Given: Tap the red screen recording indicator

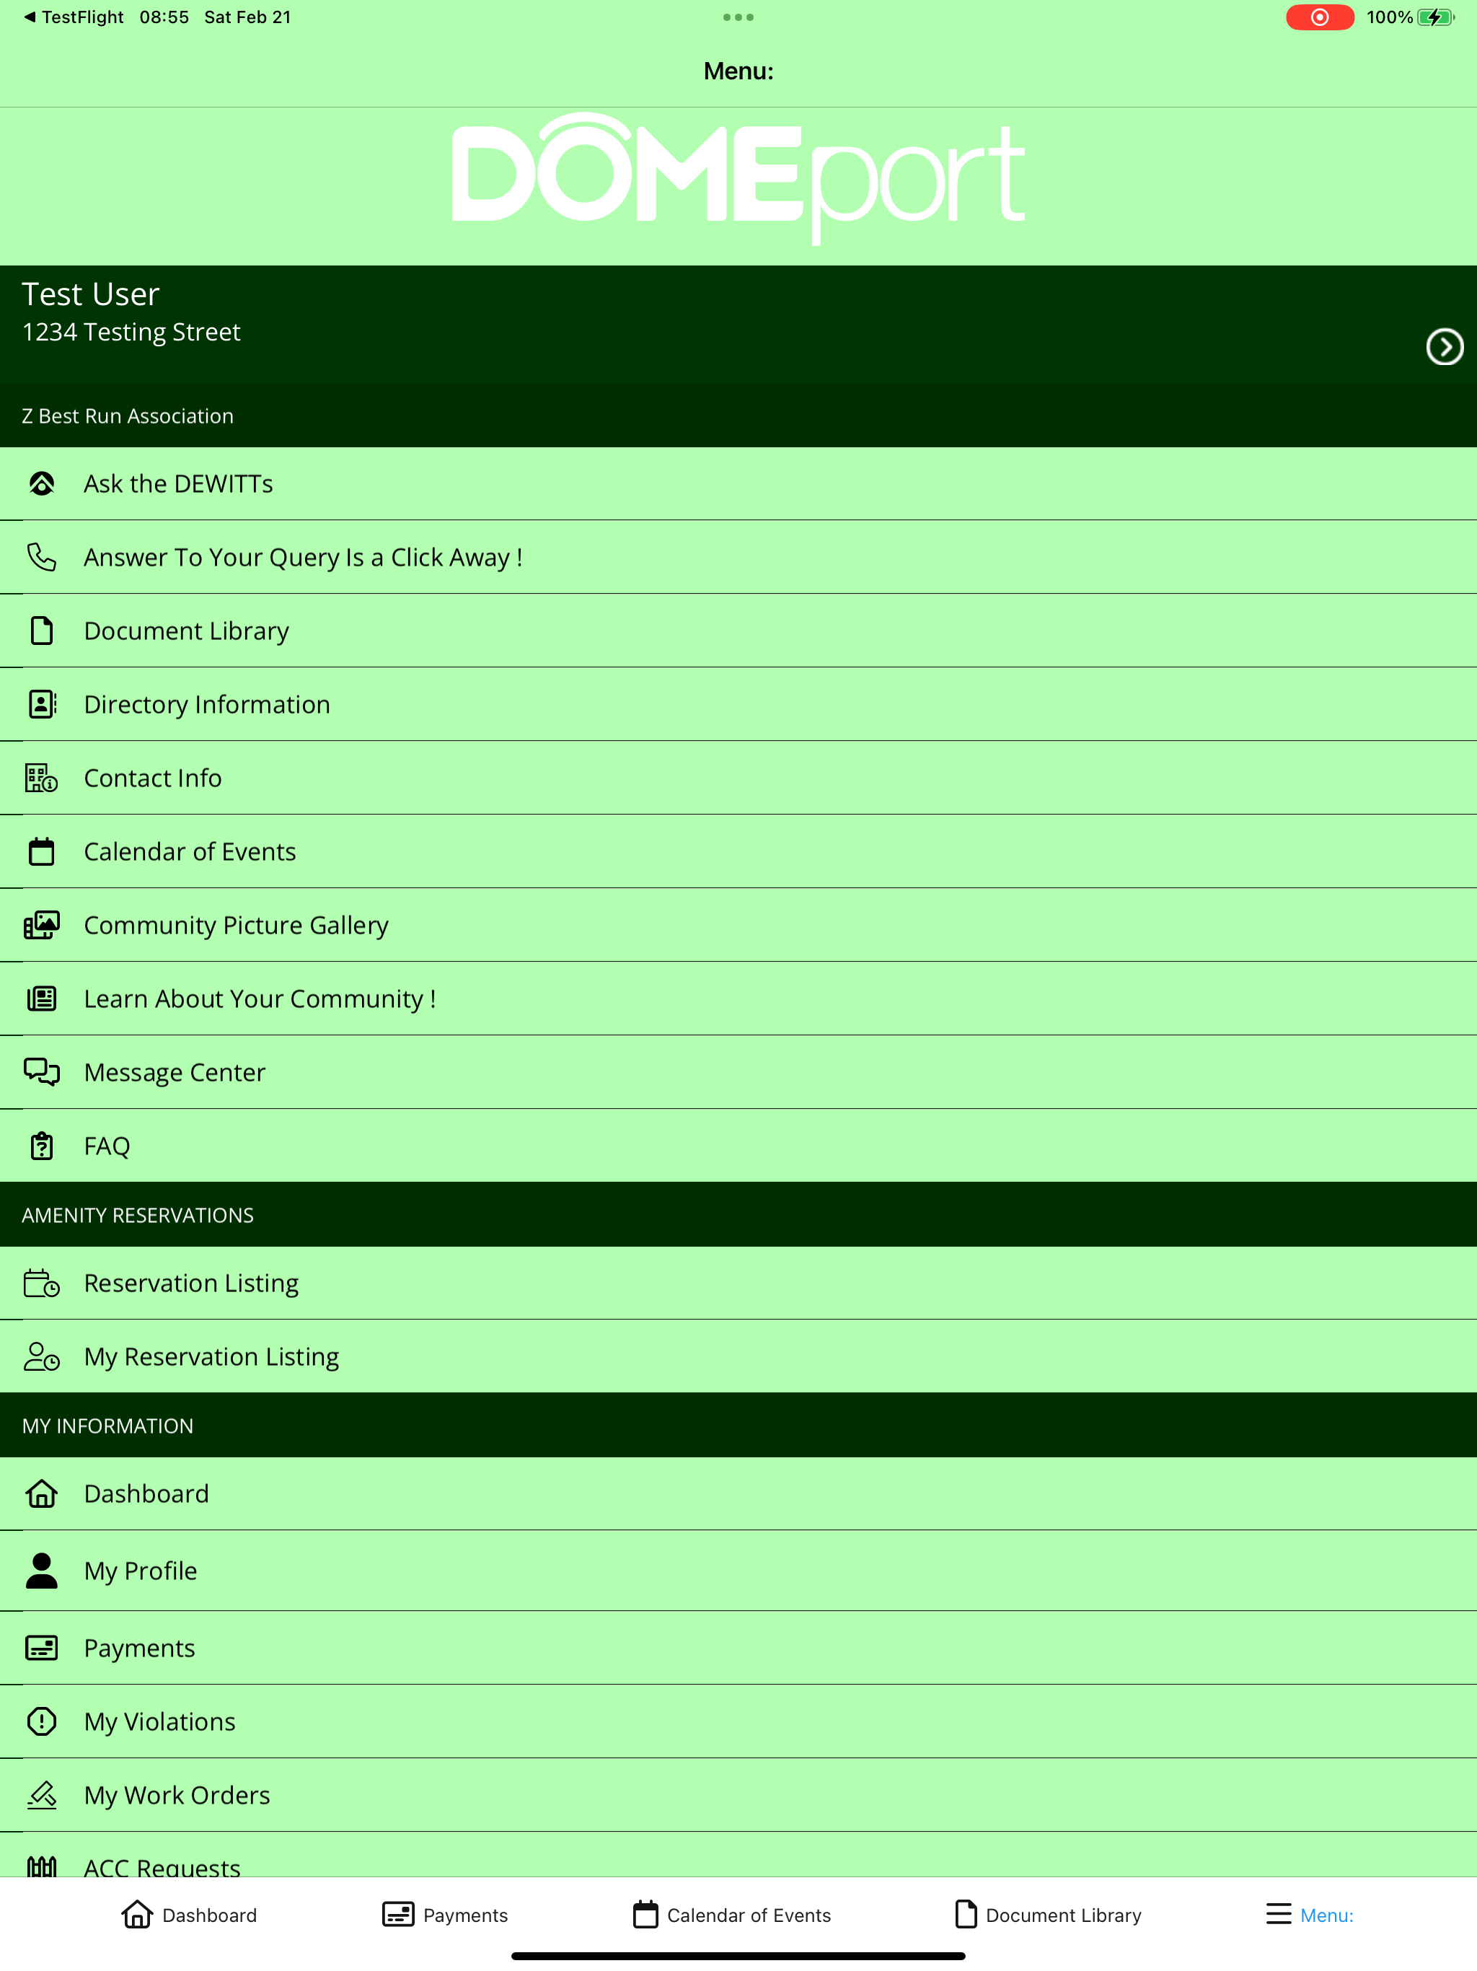Looking at the screenshot, I should point(1319,17).
